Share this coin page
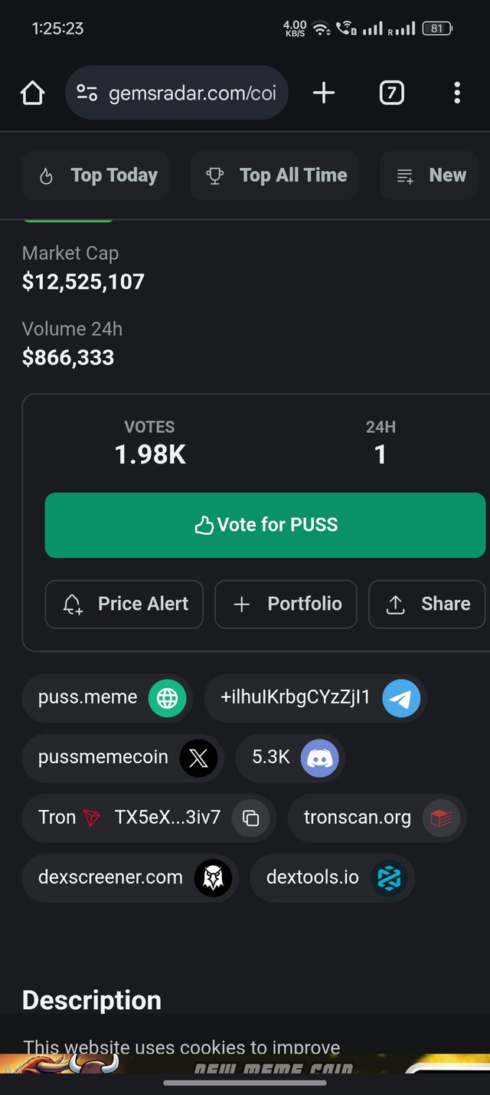 click(x=427, y=604)
